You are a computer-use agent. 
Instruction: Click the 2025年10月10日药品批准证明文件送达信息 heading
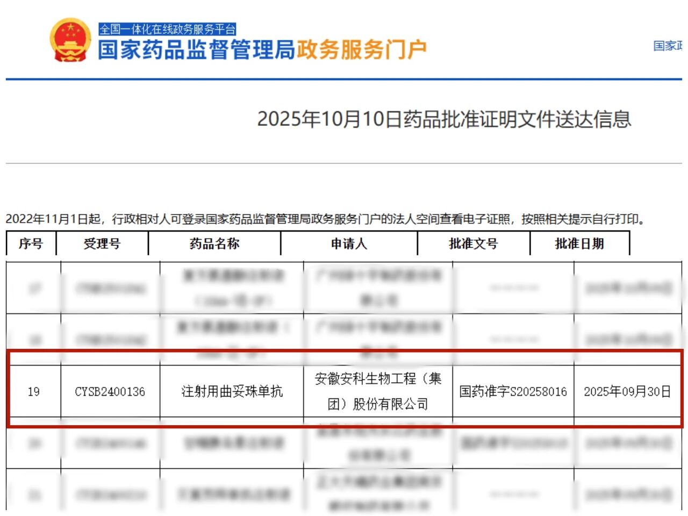click(444, 119)
